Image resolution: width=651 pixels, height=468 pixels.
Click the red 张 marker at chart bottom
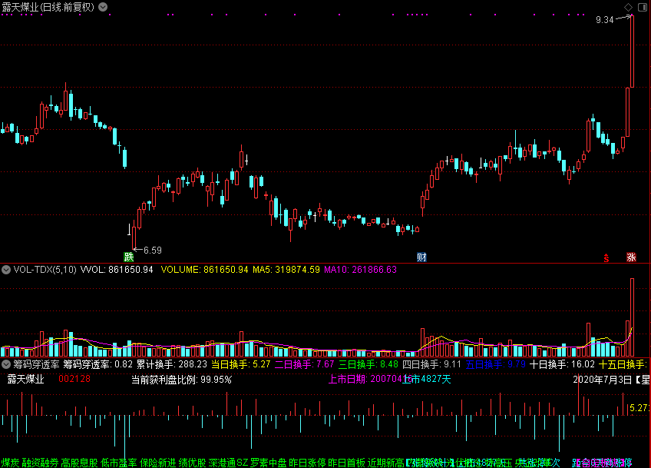point(631,257)
